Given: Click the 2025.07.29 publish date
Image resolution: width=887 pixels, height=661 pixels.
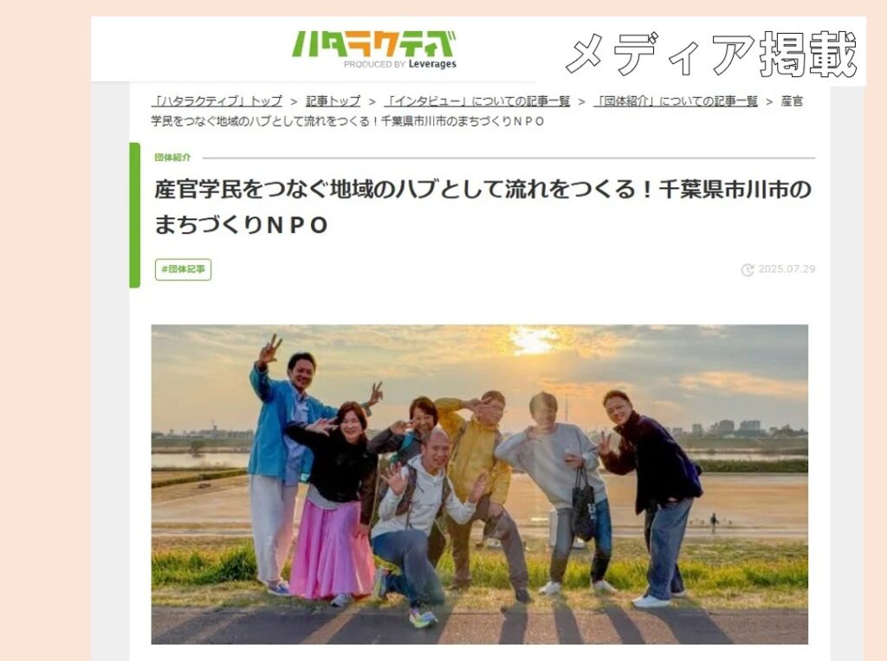Looking at the screenshot, I should point(787,269).
